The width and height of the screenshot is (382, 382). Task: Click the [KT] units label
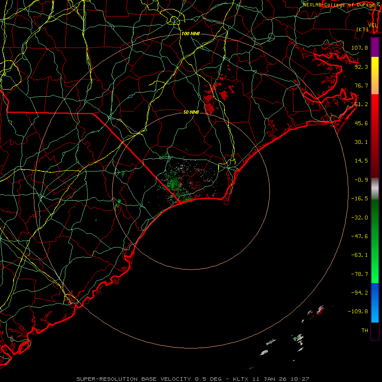pos(362,29)
